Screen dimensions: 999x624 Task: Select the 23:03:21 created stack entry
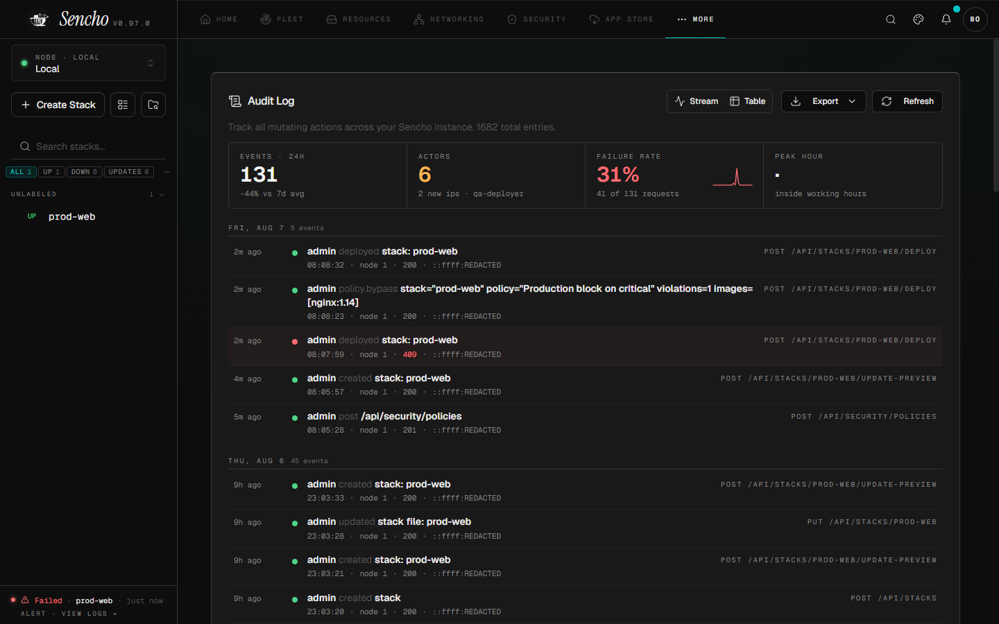586,566
